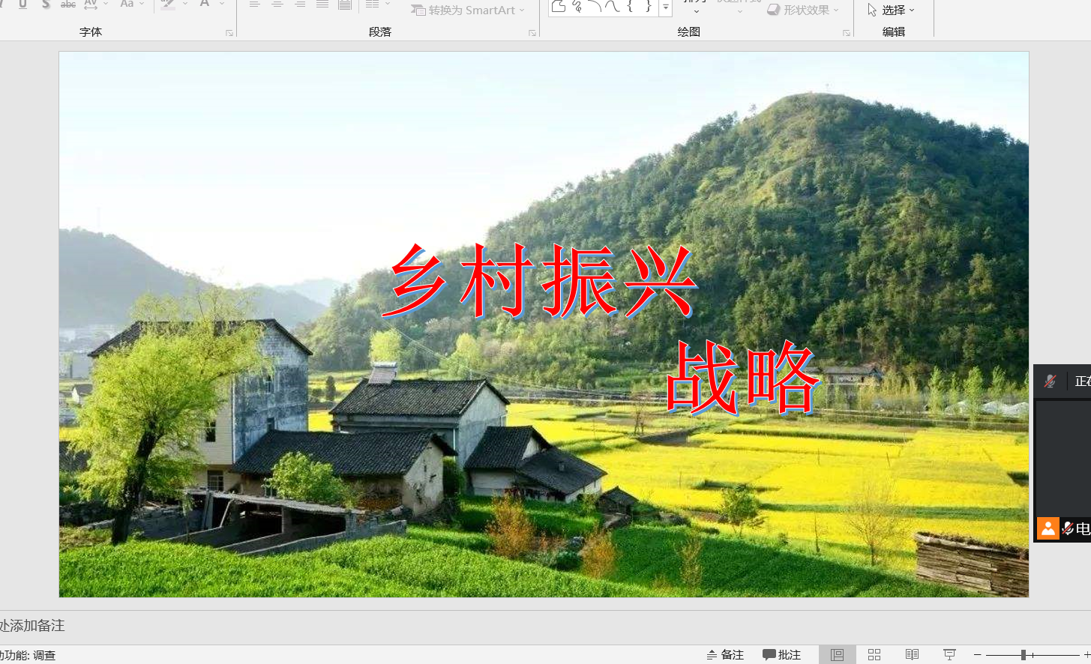Start slide show from status bar
This screenshot has height=664, width=1091.
point(949,655)
